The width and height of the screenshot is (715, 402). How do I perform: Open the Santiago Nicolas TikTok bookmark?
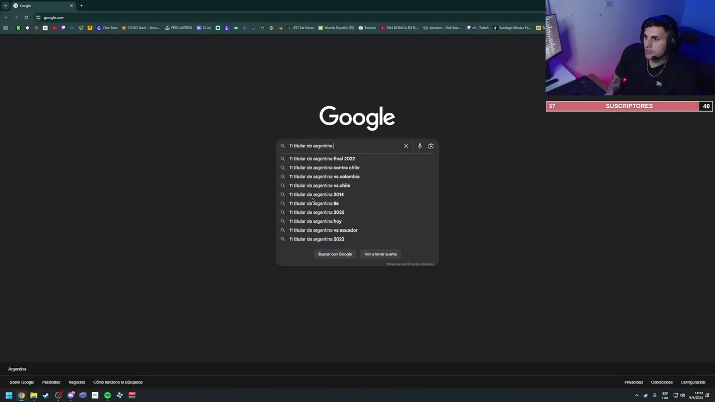[x=512, y=28]
